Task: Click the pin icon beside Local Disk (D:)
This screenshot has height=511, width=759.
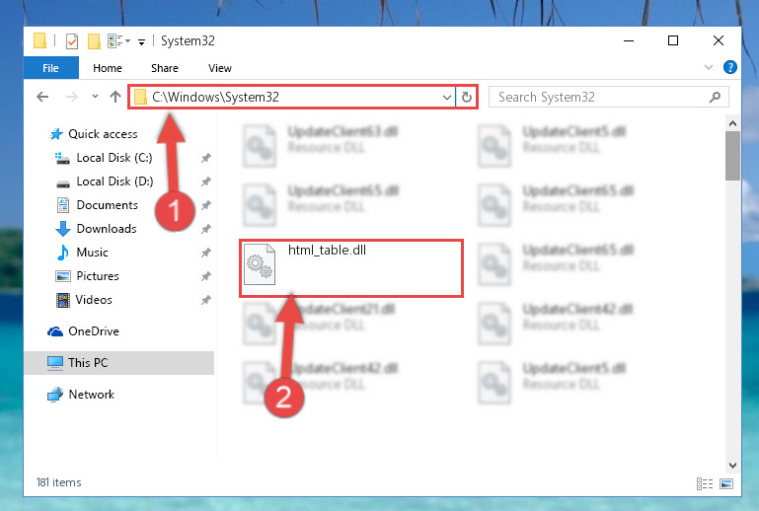Action: 205,182
